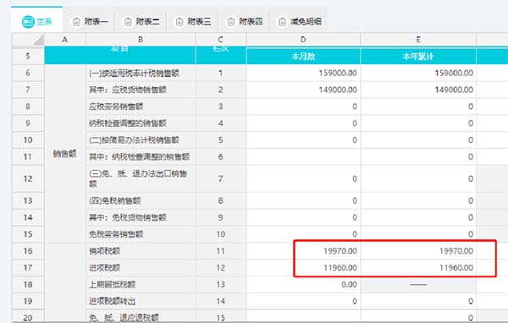
Task: Click the 栏次 cell showing 13
Action: (x=221, y=284)
